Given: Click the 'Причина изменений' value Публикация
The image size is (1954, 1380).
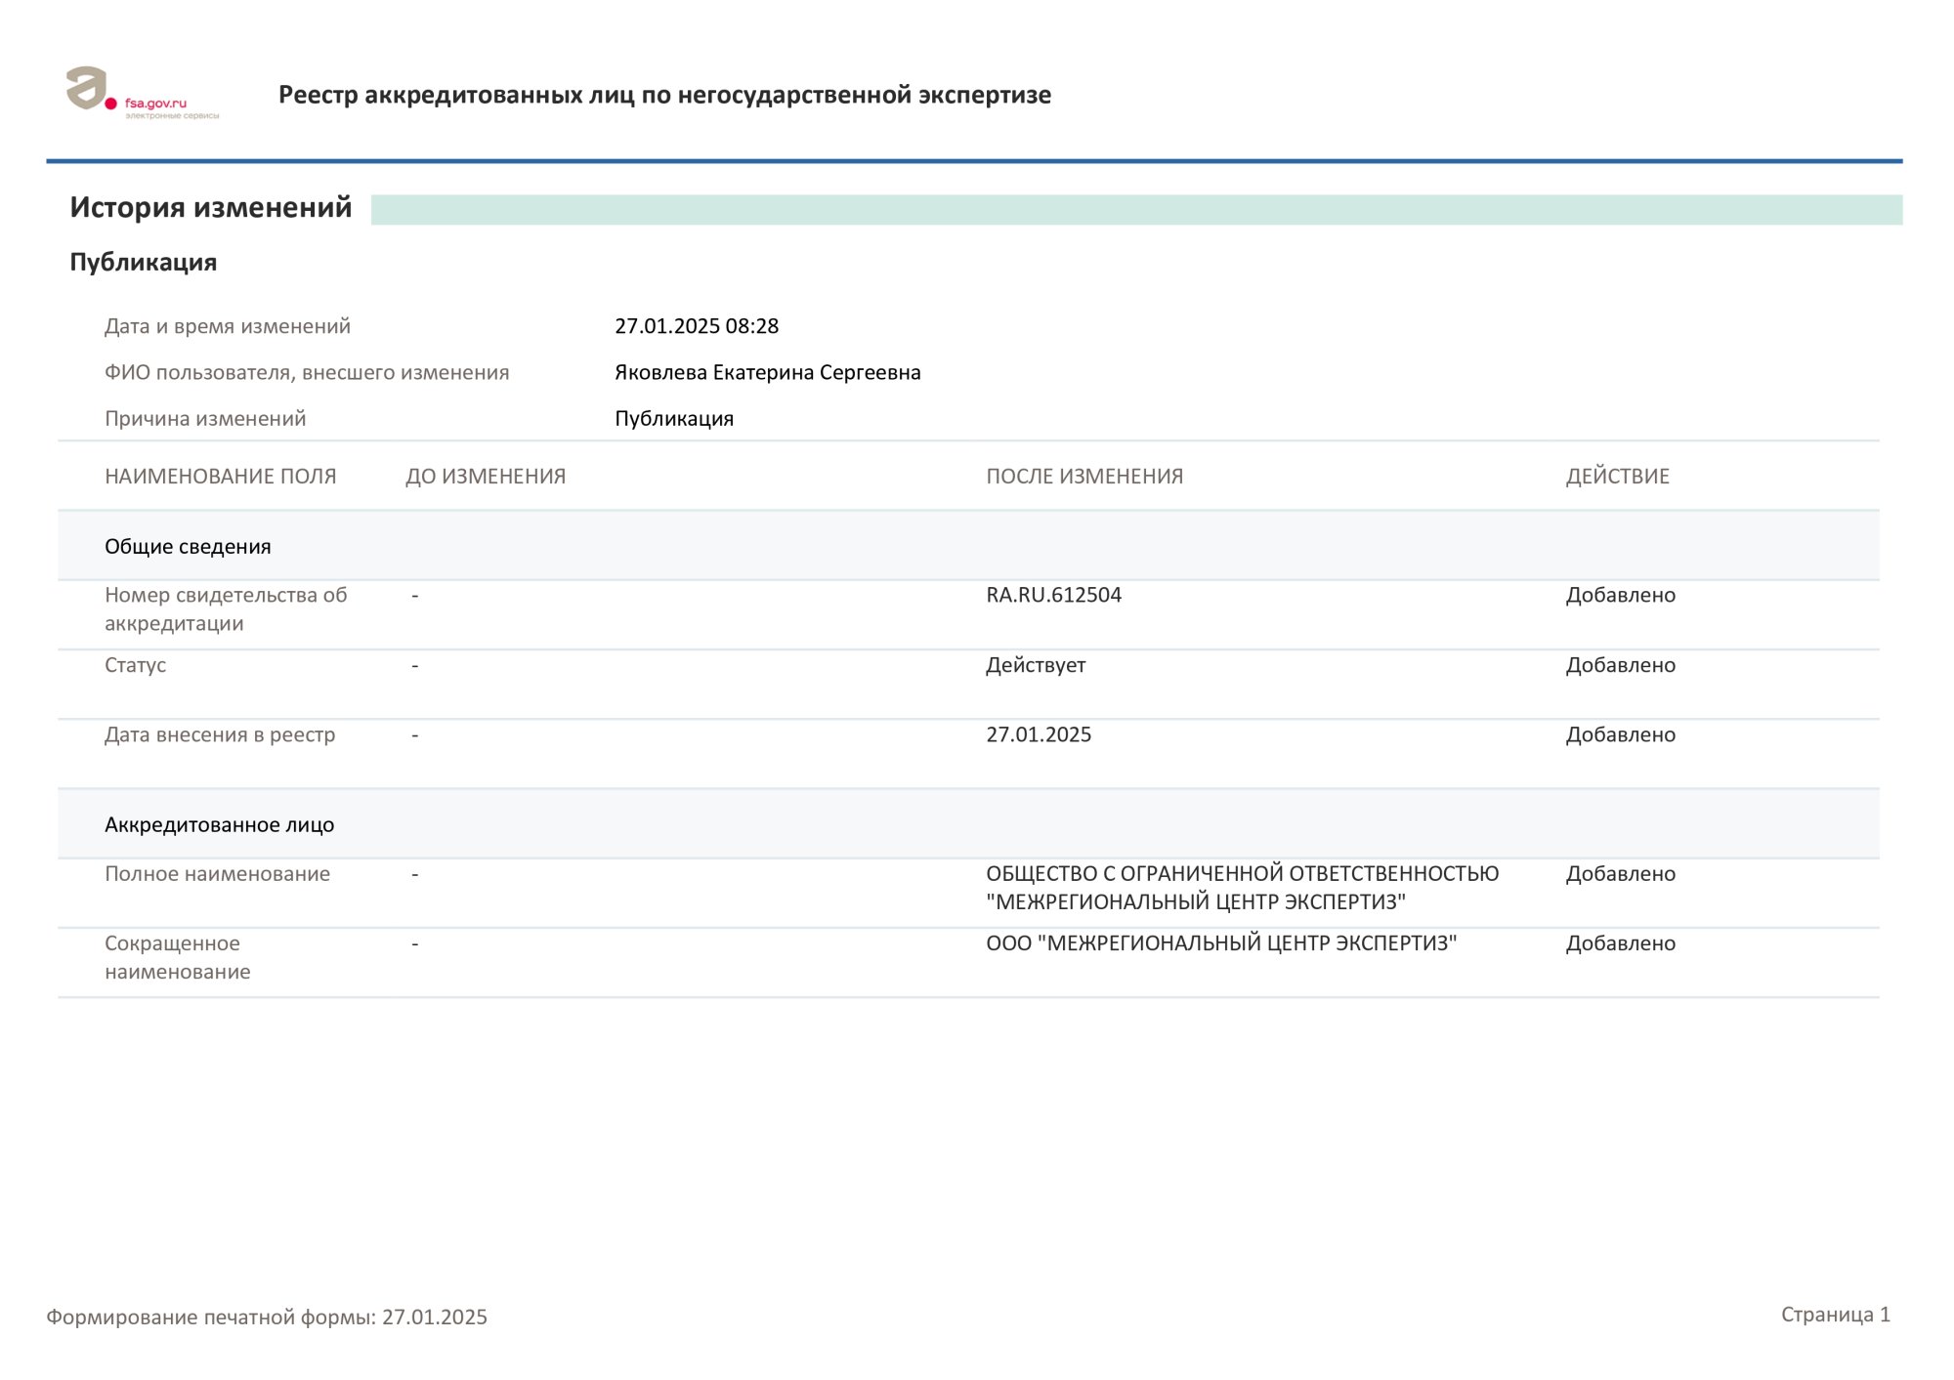Looking at the screenshot, I should click(x=673, y=418).
